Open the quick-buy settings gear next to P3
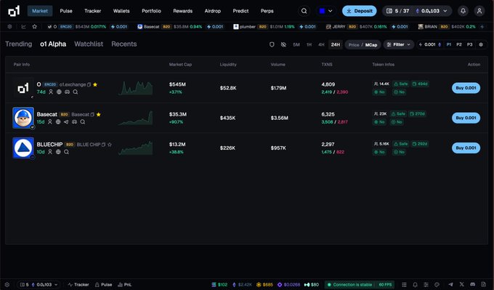 [481, 44]
